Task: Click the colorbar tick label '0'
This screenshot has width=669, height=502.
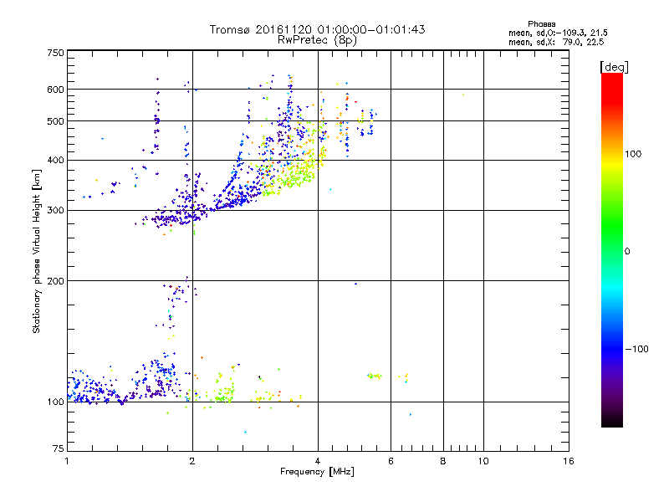Action: (x=627, y=252)
